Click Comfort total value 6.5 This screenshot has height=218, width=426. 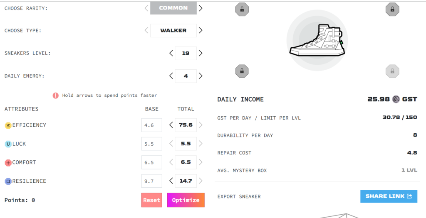click(186, 162)
